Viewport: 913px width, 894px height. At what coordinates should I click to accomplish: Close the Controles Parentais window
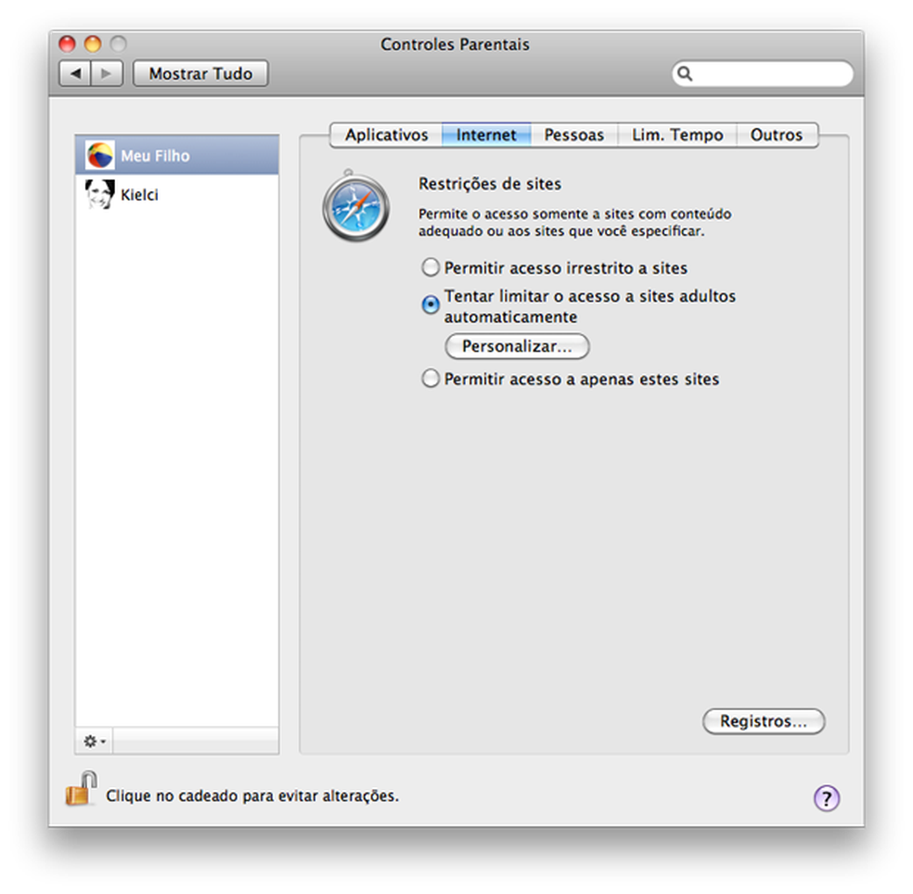pyautogui.click(x=68, y=44)
